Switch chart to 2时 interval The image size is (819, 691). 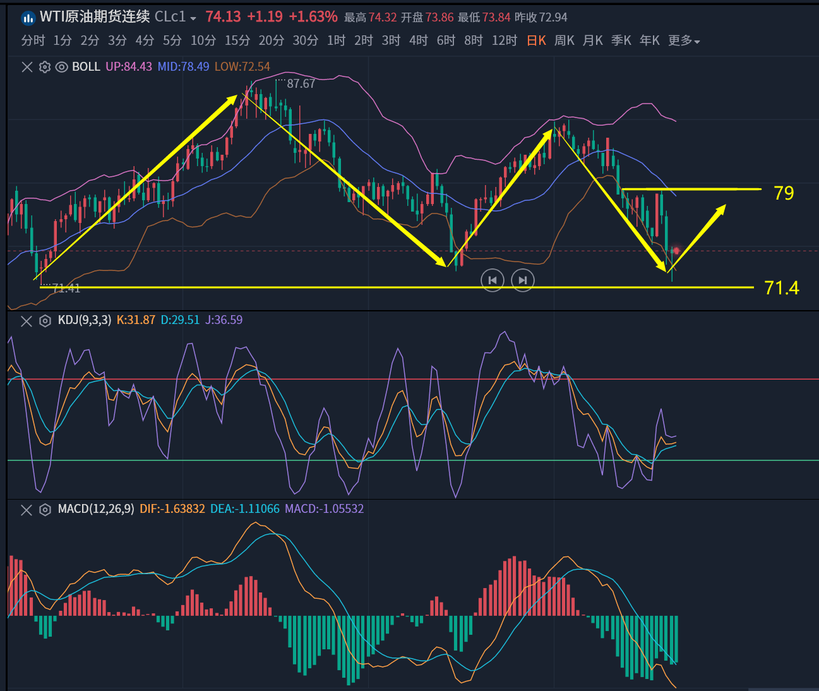[x=364, y=40]
